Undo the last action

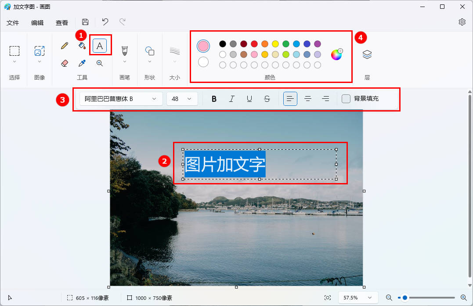tap(105, 22)
